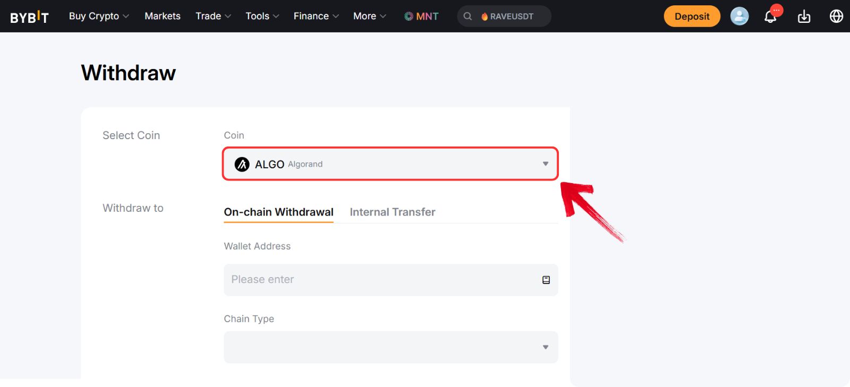Open the notifications bell
Screen dimensions: 850x387
click(771, 16)
